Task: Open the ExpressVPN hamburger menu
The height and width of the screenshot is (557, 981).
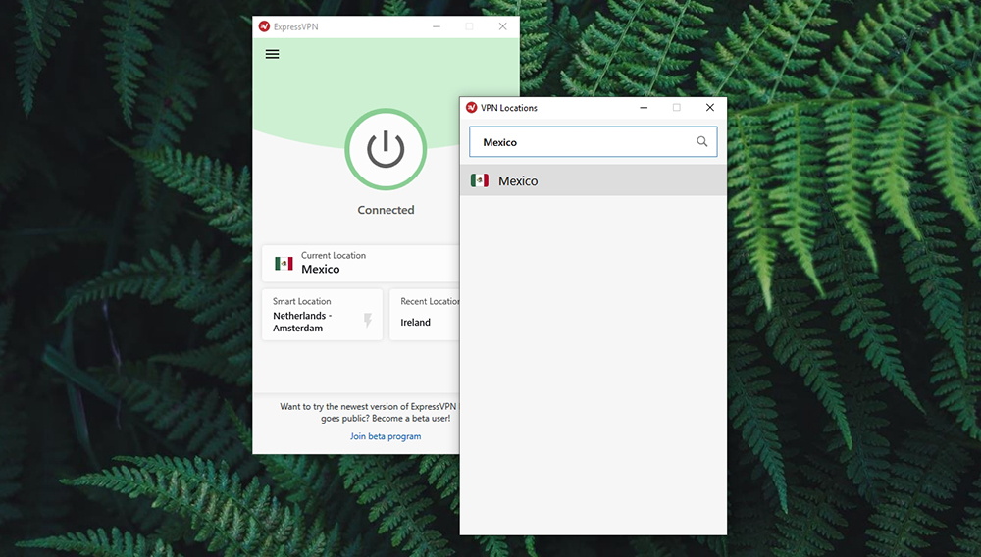Action: tap(272, 54)
